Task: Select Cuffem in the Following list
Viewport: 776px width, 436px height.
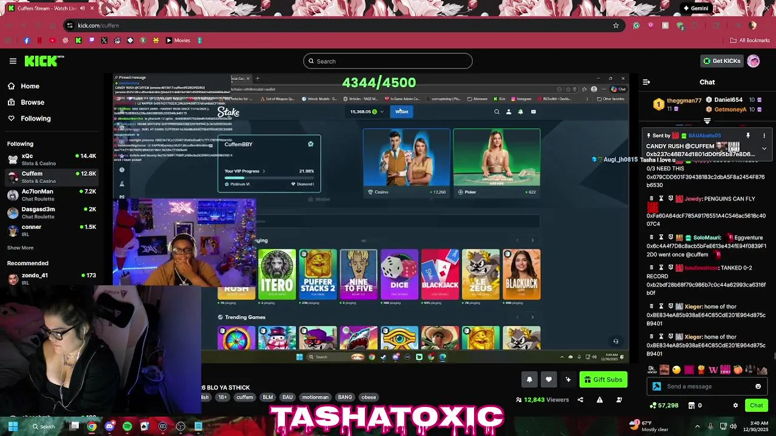Action: (x=52, y=177)
